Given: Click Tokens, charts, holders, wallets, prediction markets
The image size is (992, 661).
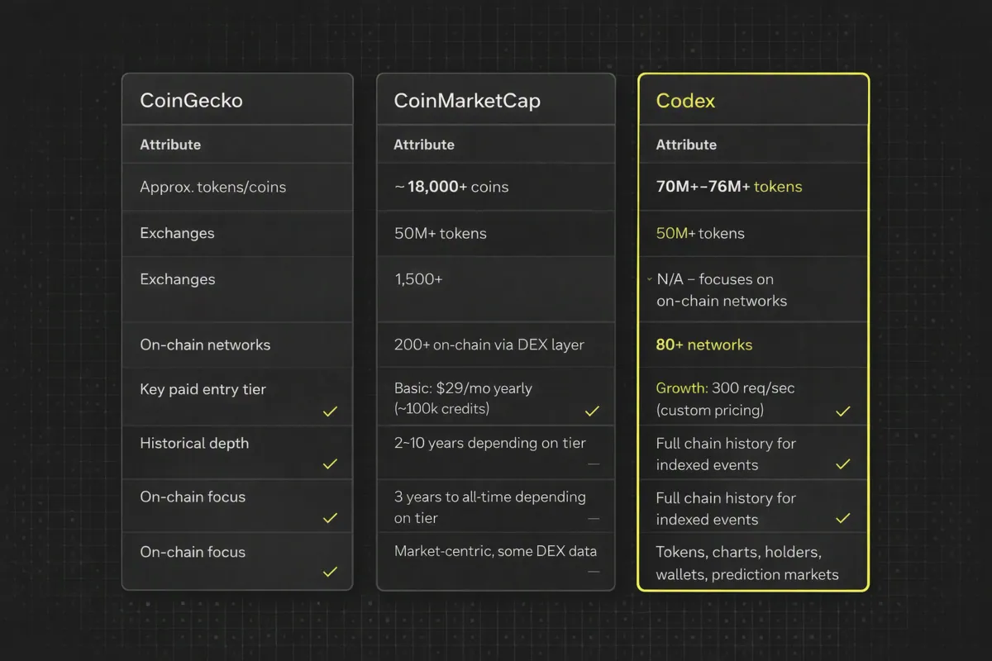Looking at the screenshot, I should tap(747, 563).
